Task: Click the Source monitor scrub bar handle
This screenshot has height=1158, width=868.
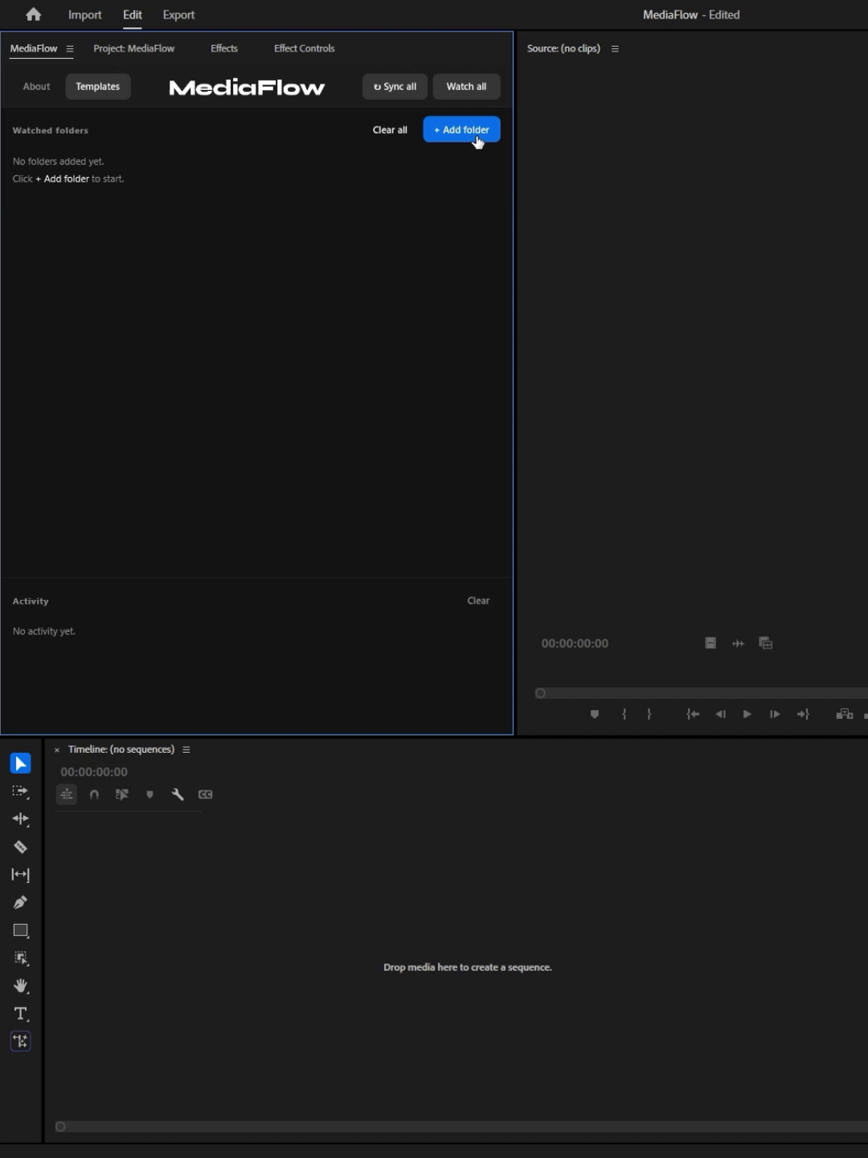Action: point(540,693)
